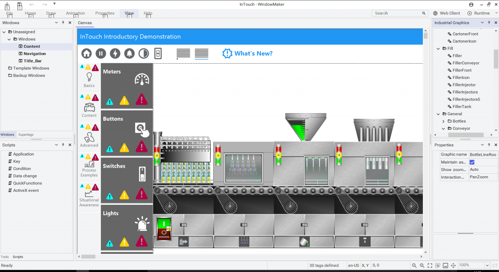Screen dimensions: 499x272
Task: Expand the Bottles folder in Industrial Graphics
Action: coord(443,121)
